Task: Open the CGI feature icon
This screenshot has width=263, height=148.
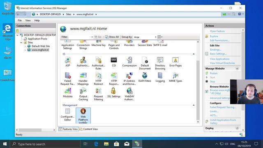Action: pyautogui.click(x=114, y=62)
